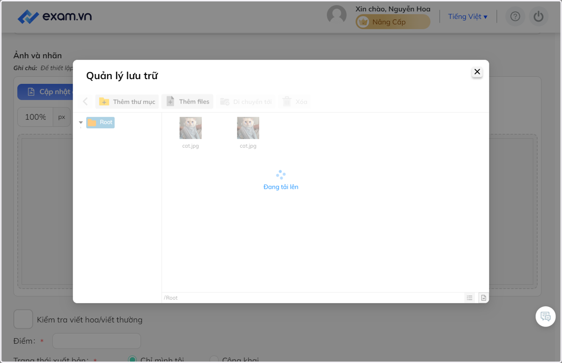Click the 100% size input field
562x363 pixels.
point(35,117)
